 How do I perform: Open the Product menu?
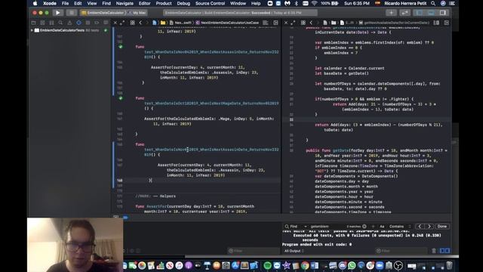point(164,3)
